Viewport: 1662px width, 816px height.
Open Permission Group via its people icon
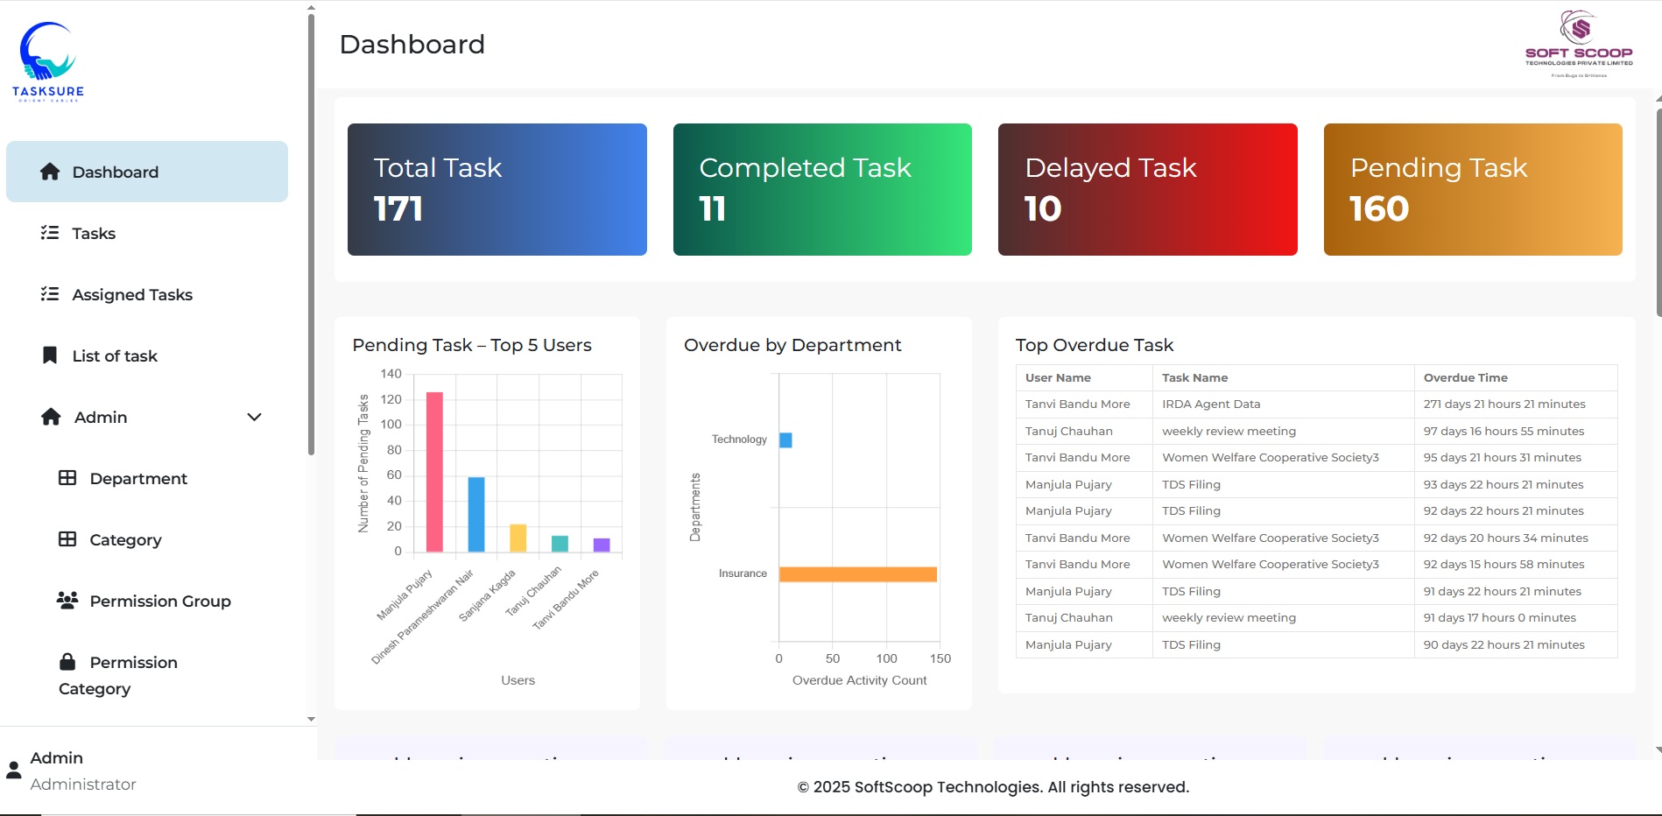pyautogui.click(x=67, y=601)
